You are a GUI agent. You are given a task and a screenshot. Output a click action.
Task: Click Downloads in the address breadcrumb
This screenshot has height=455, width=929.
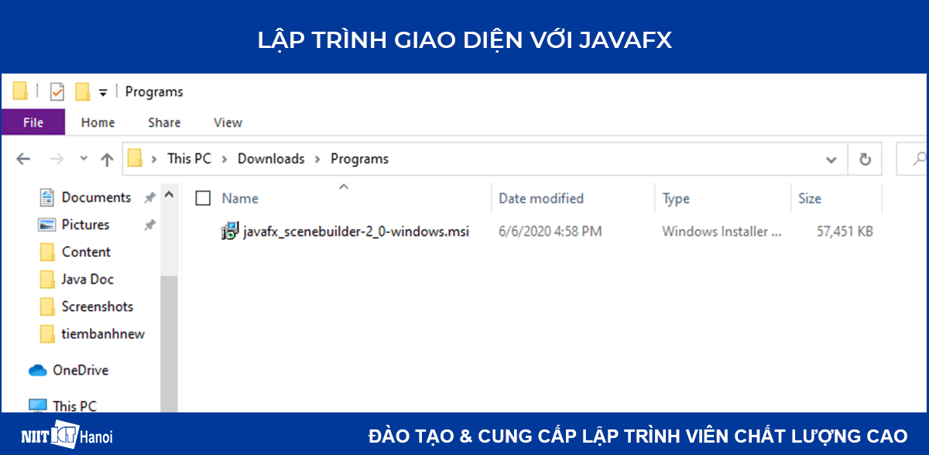pyautogui.click(x=271, y=159)
